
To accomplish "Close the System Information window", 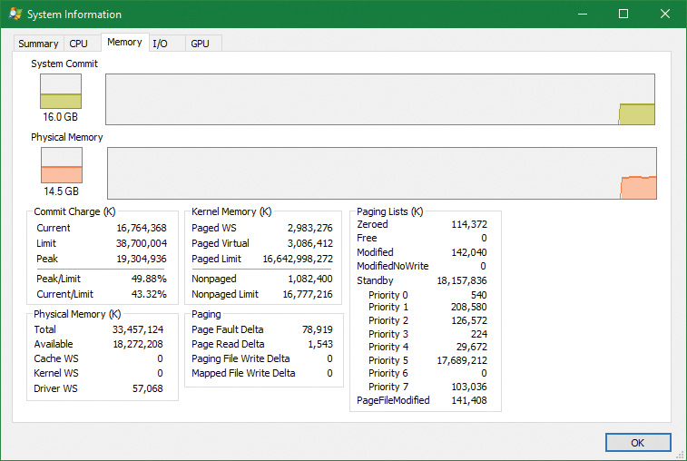I will [x=665, y=15].
